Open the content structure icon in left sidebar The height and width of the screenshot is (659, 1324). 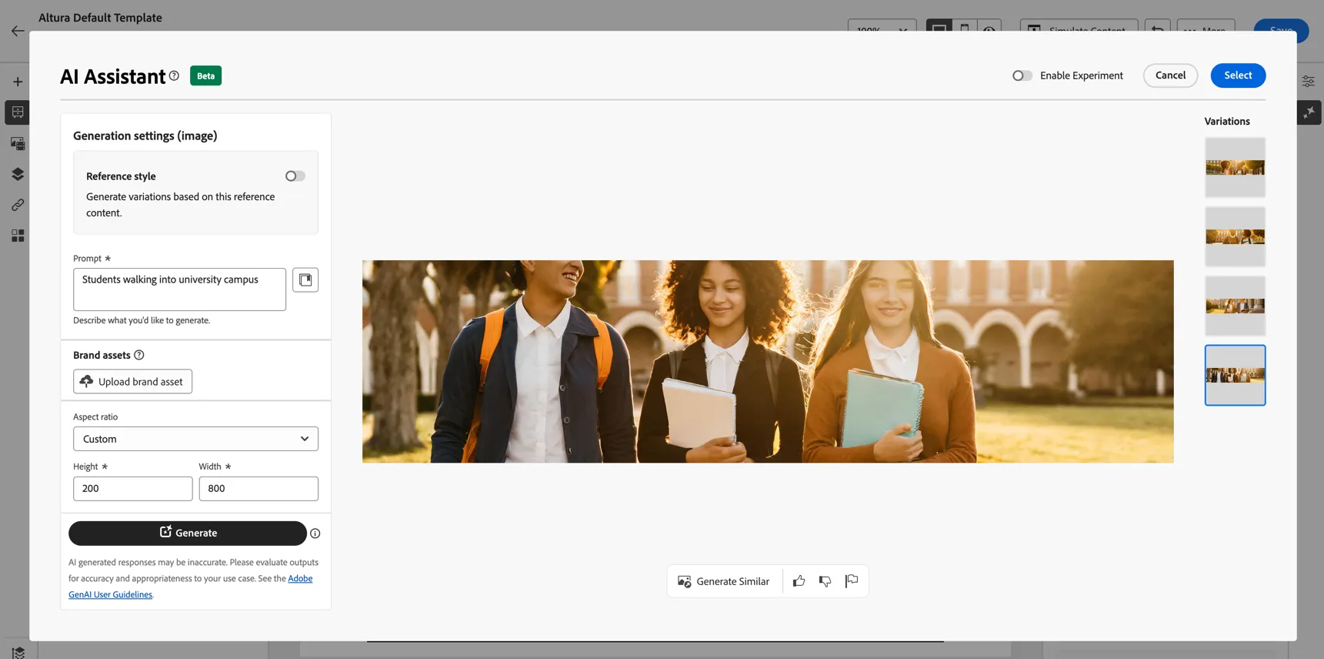point(18,112)
